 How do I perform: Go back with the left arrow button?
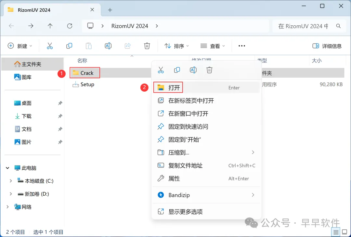pyautogui.click(x=11, y=26)
